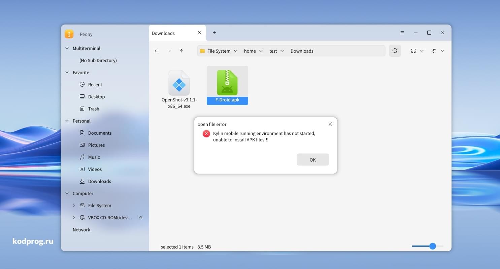Click the F-Droid.apk file name
The width and height of the screenshot is (500, 269).
coord(227,100)
